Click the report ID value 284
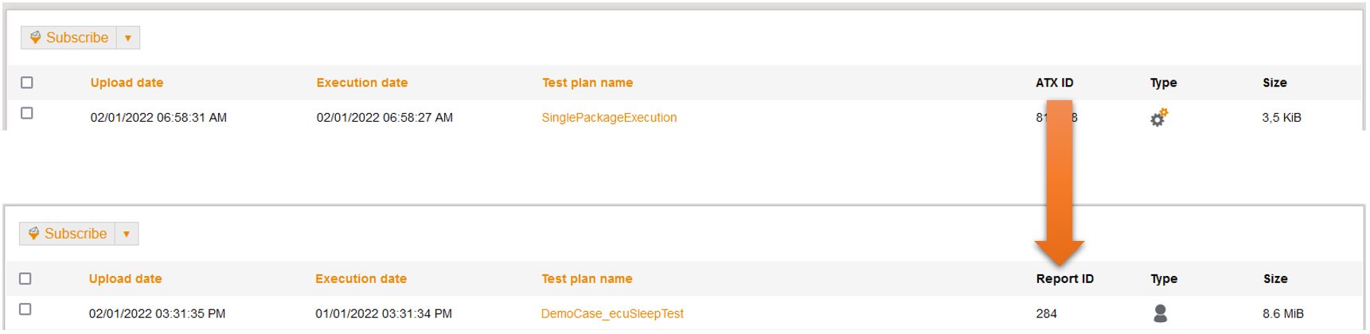This screenshot has height=334, width=1370. pos(1047,313)
